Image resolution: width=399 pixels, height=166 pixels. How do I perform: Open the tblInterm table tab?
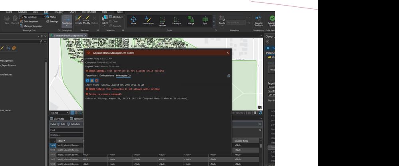[77, 118]
